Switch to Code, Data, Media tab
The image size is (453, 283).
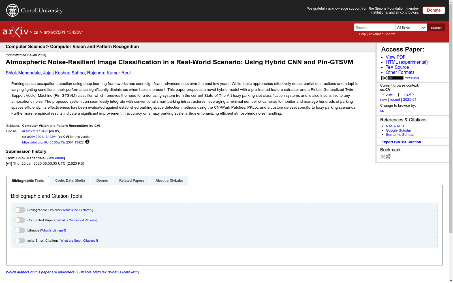(70, 181)
